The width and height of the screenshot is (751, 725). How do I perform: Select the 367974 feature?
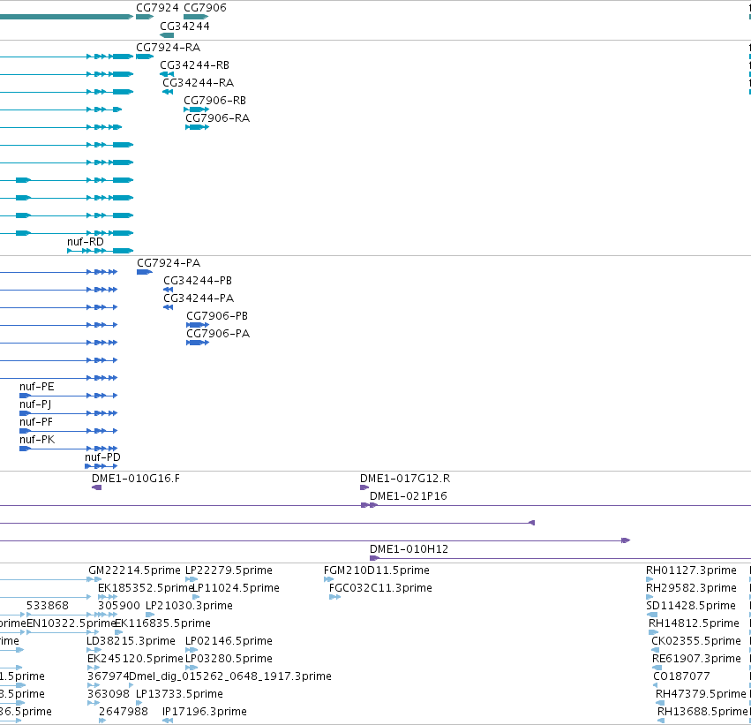coord(94,686)
